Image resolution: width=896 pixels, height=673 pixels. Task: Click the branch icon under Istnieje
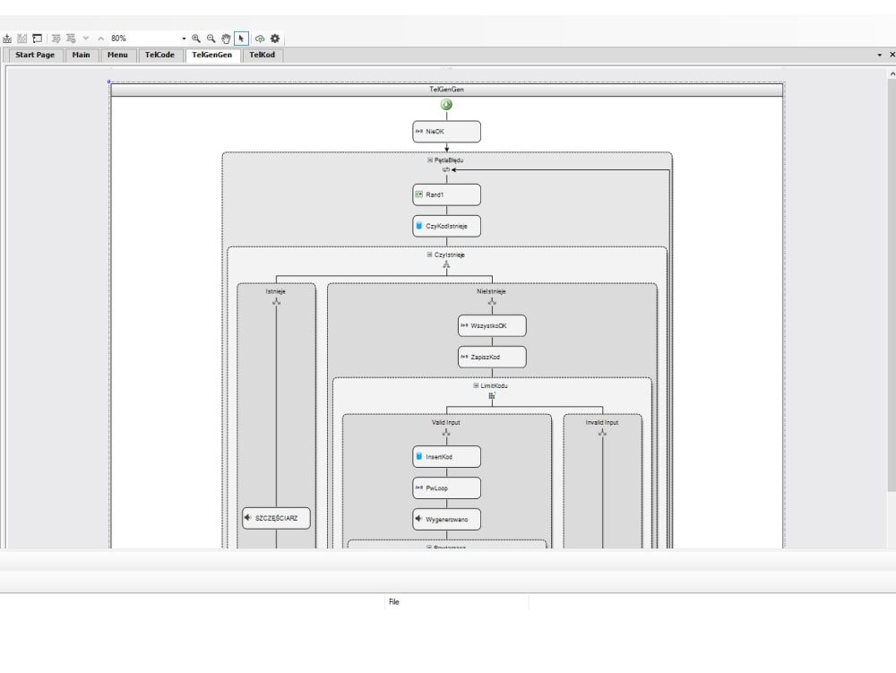(x=277, y=301)
